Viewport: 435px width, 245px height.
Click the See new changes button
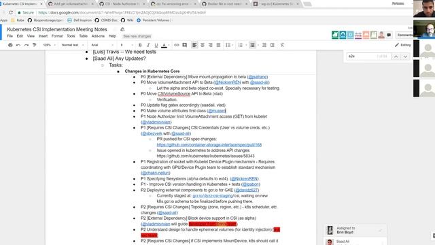tap(137, 36)
